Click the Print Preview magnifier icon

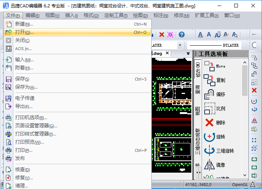point(9,142)
